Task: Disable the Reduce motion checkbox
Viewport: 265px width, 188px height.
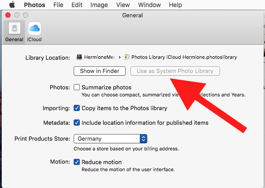Action: tap(77, 162)
